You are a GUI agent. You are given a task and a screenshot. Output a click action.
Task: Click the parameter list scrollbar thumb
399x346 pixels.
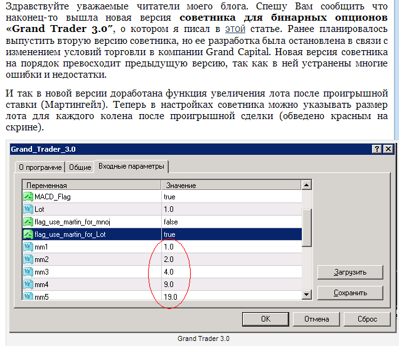coord(307,228)
